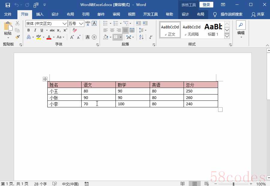Apply strikethrough text formatting
The image size is (270, 186).
52,30
